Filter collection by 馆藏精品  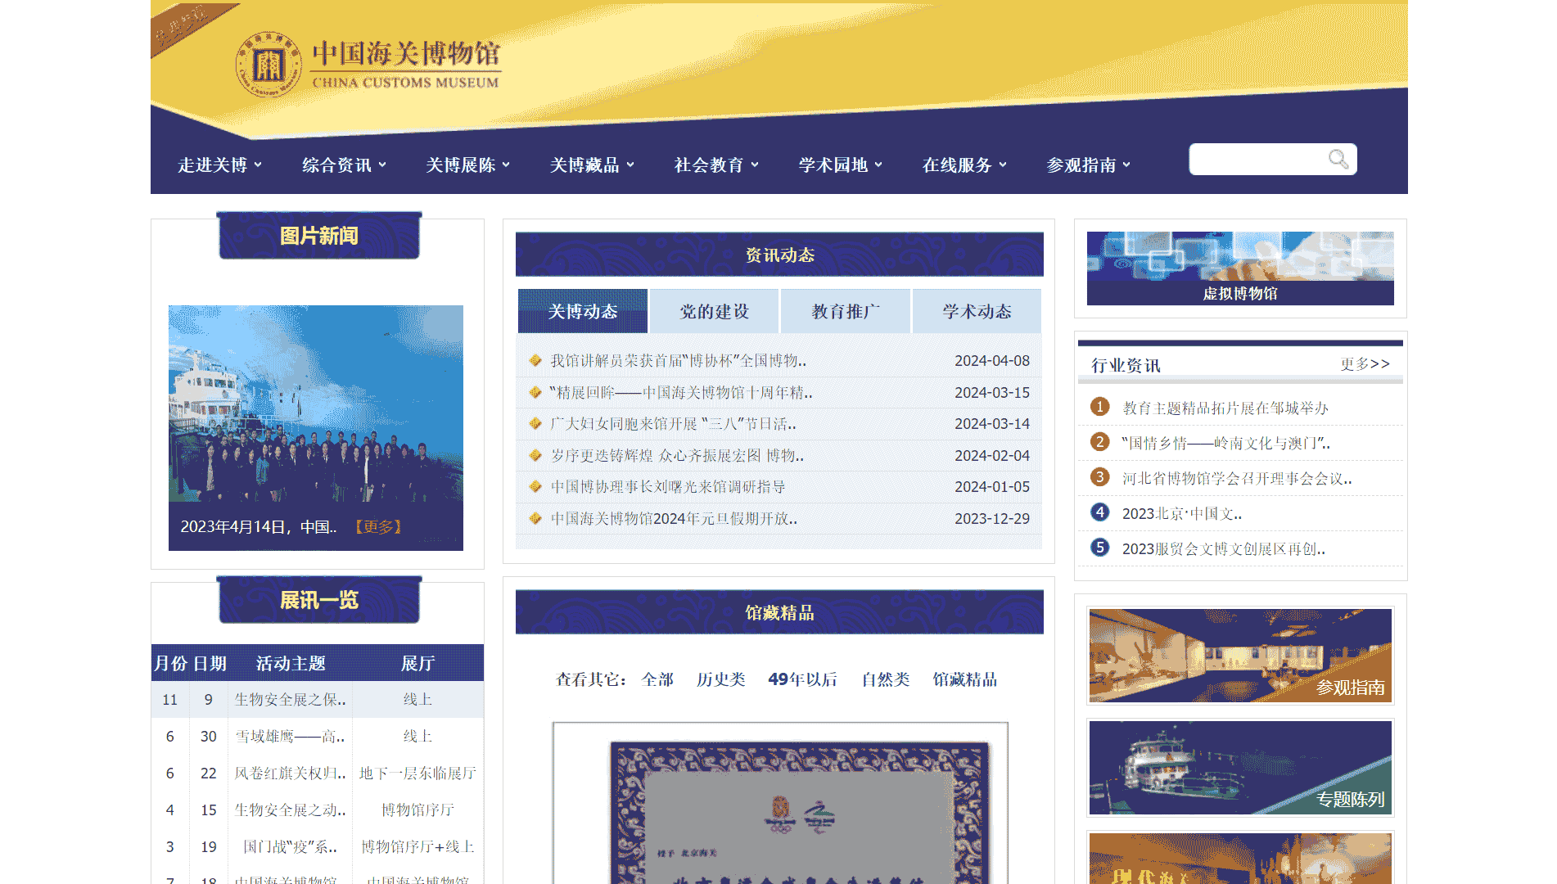pyautogui.click(x=964, y=679)
